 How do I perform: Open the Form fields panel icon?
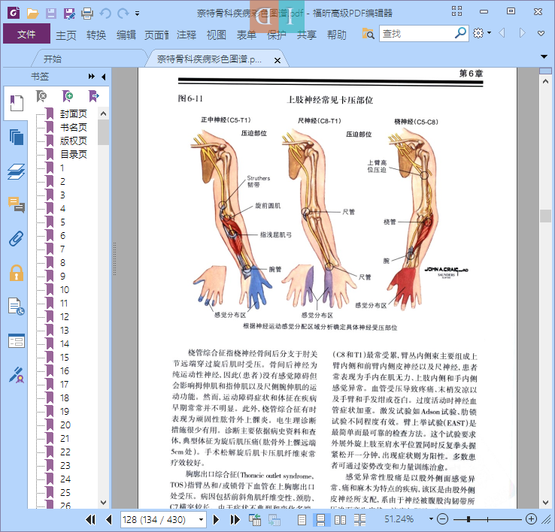(17, 341)
